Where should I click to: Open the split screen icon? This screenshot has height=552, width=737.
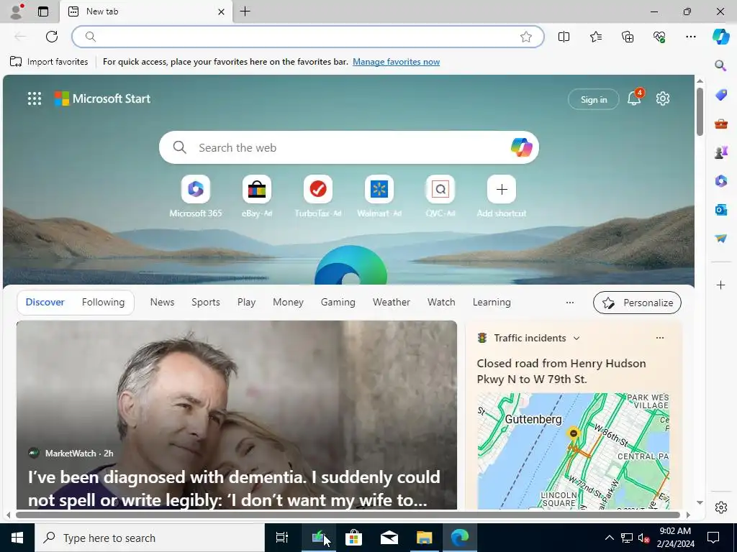pos(564,37)
